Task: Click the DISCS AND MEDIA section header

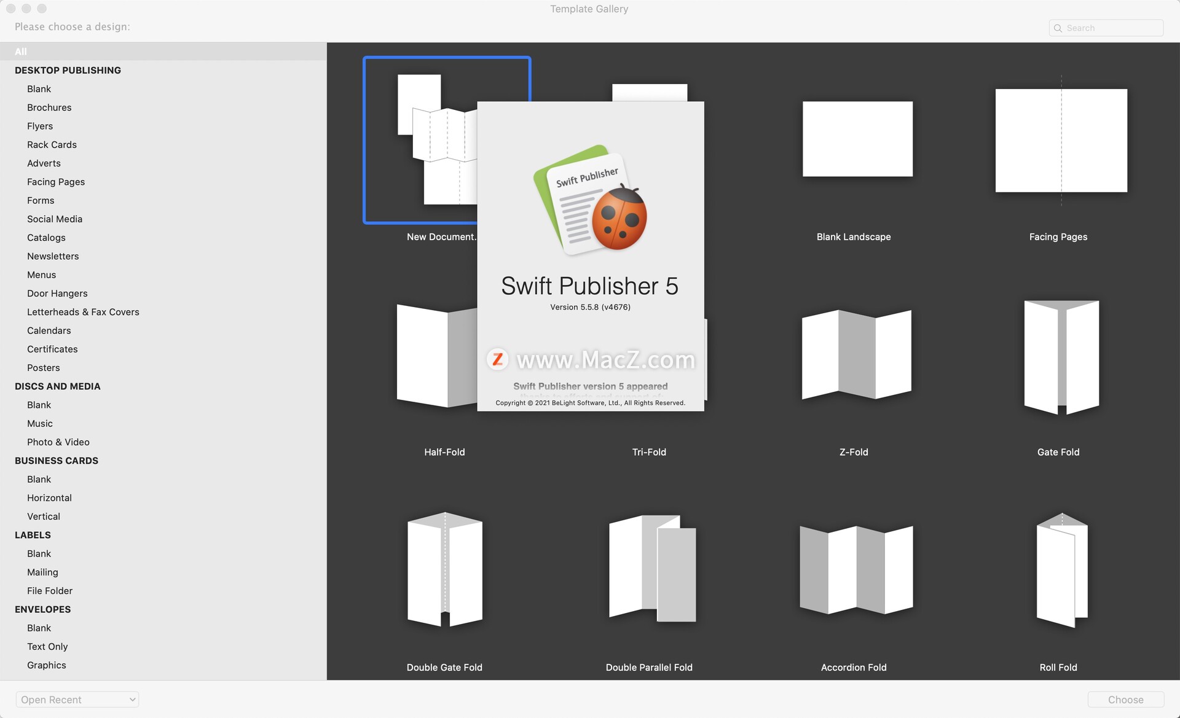Action: [57, 386]
